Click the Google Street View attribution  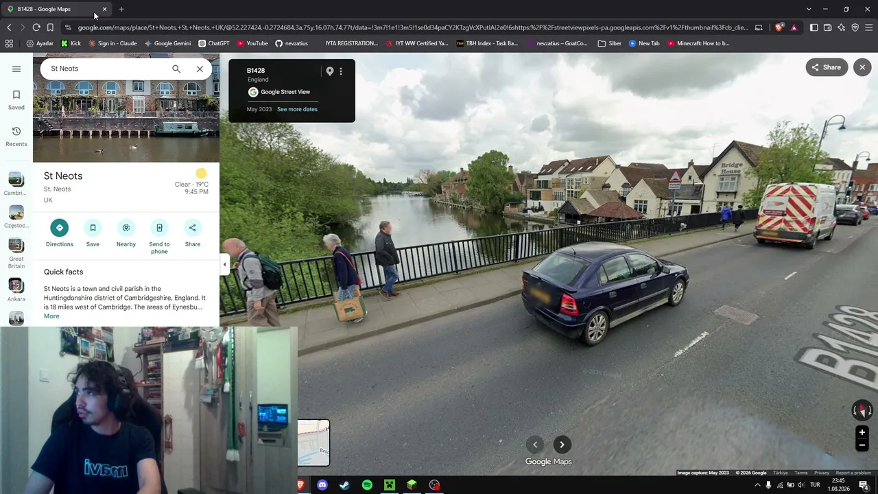pyautogui.click(x=279, y=92)
